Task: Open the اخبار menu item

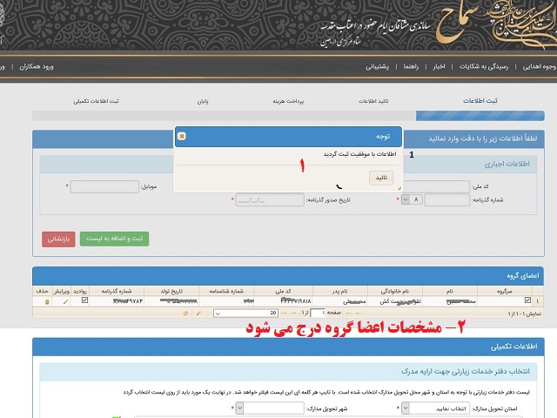Action: click(x=439, y=66)
